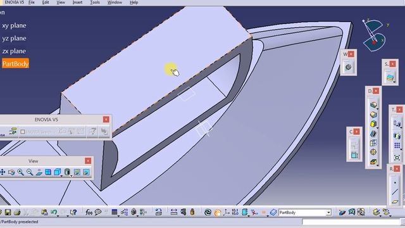Click the Pan icon in View toolbar
The width and height of the screenshot is (405, 228).
[3, 172]
